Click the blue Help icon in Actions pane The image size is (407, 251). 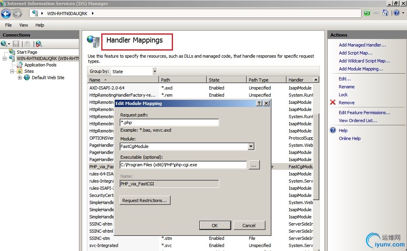(x=333, y=130)
